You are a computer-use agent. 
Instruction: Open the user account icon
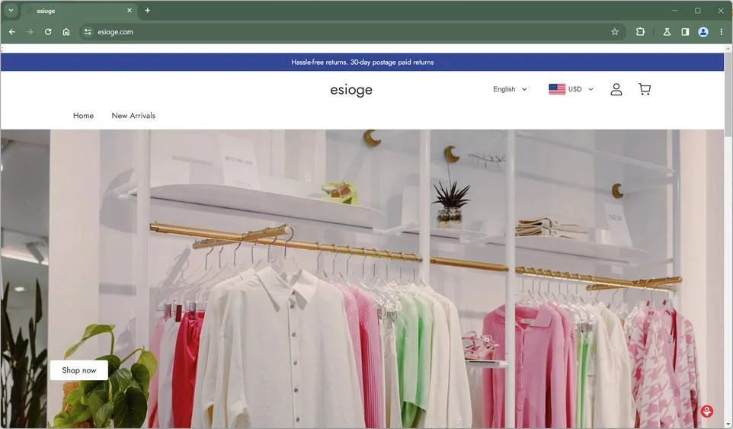pyautogui.click(x=616, y=89)
